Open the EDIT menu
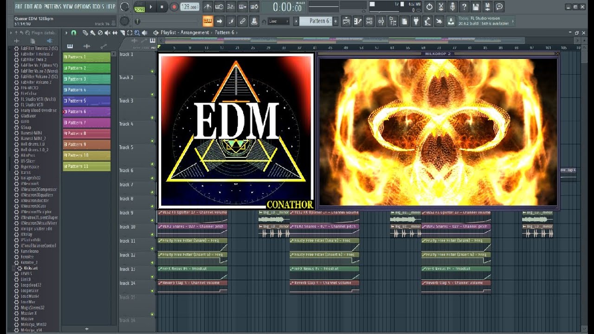 pos(28,6)
